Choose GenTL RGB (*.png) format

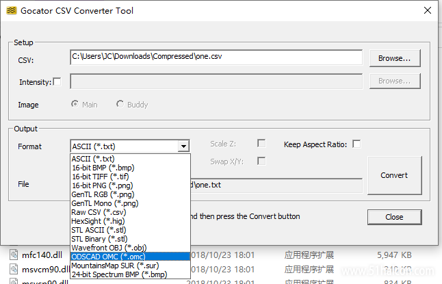(130, 194)
